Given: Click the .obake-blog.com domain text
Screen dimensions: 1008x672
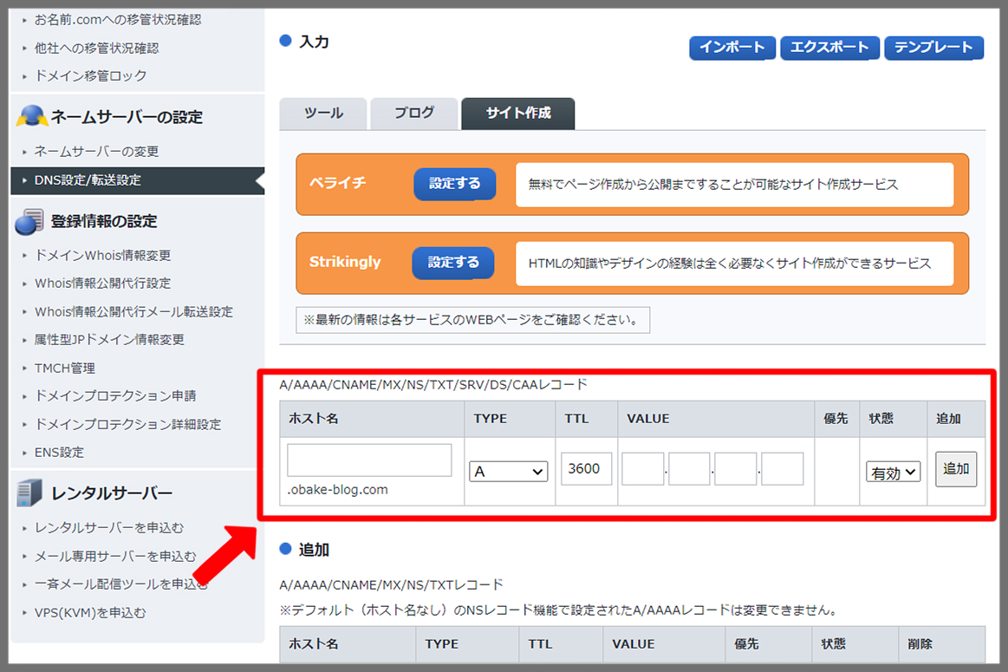Looking at the screenshot, I should 337,490.
